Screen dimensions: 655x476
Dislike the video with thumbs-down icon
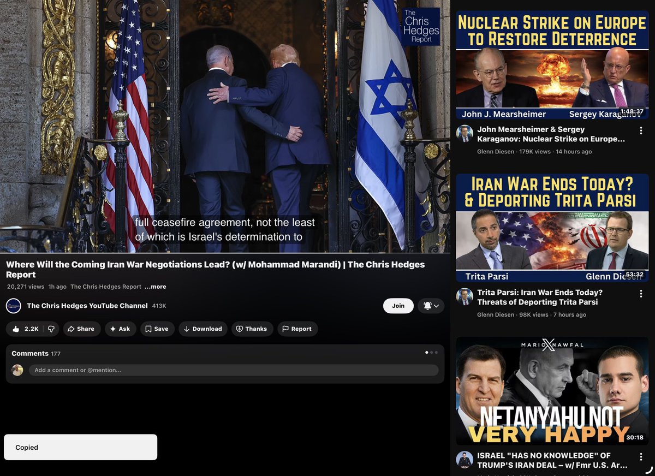click(x=51, y=329)
